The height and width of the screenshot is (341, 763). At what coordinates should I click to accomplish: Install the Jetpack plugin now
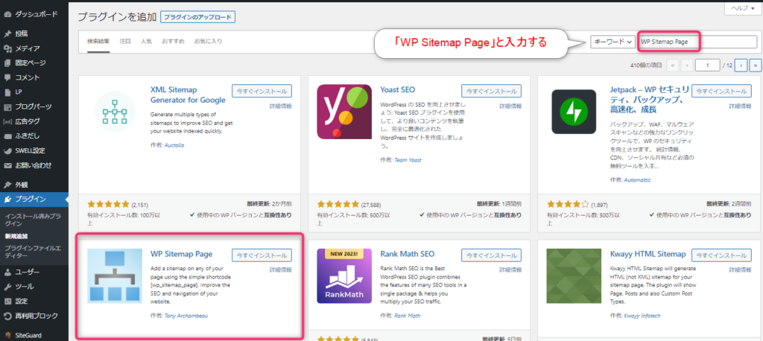coord(721,91)
